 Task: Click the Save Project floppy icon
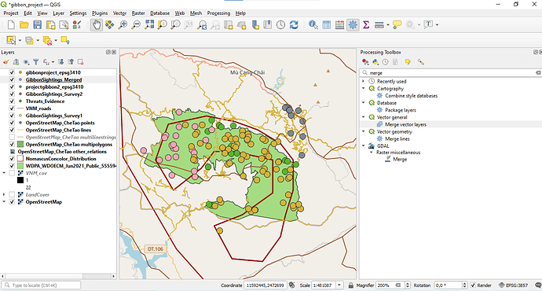[38, 25]
